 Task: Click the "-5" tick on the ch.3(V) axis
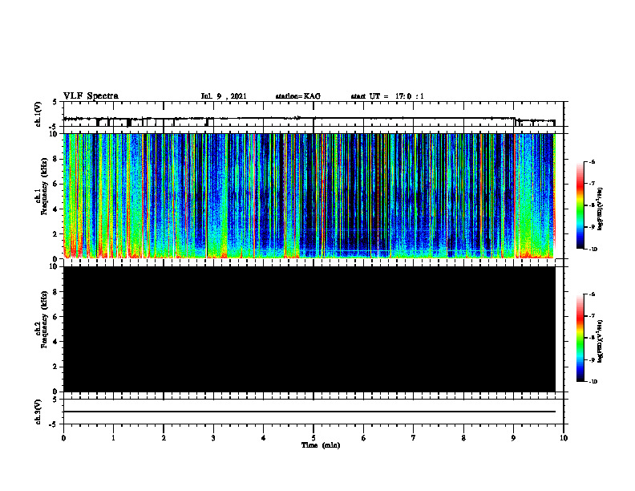pos(55,424)
